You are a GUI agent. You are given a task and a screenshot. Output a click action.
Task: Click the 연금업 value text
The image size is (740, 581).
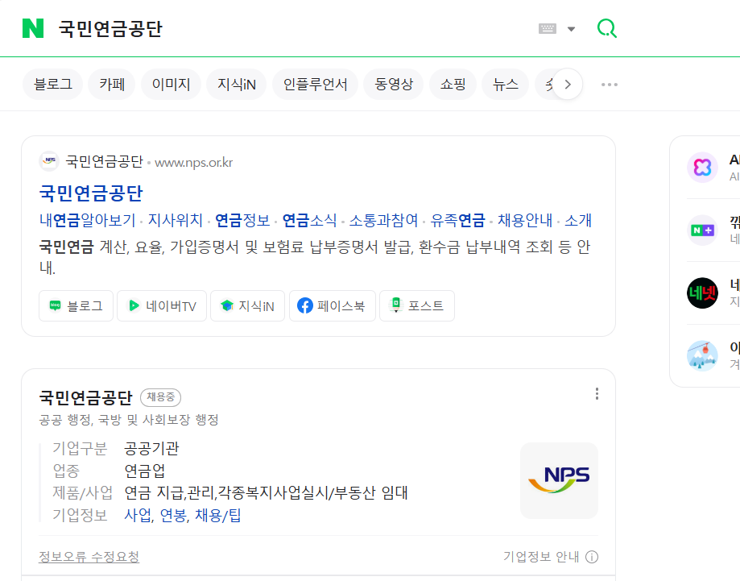point(145,471)
